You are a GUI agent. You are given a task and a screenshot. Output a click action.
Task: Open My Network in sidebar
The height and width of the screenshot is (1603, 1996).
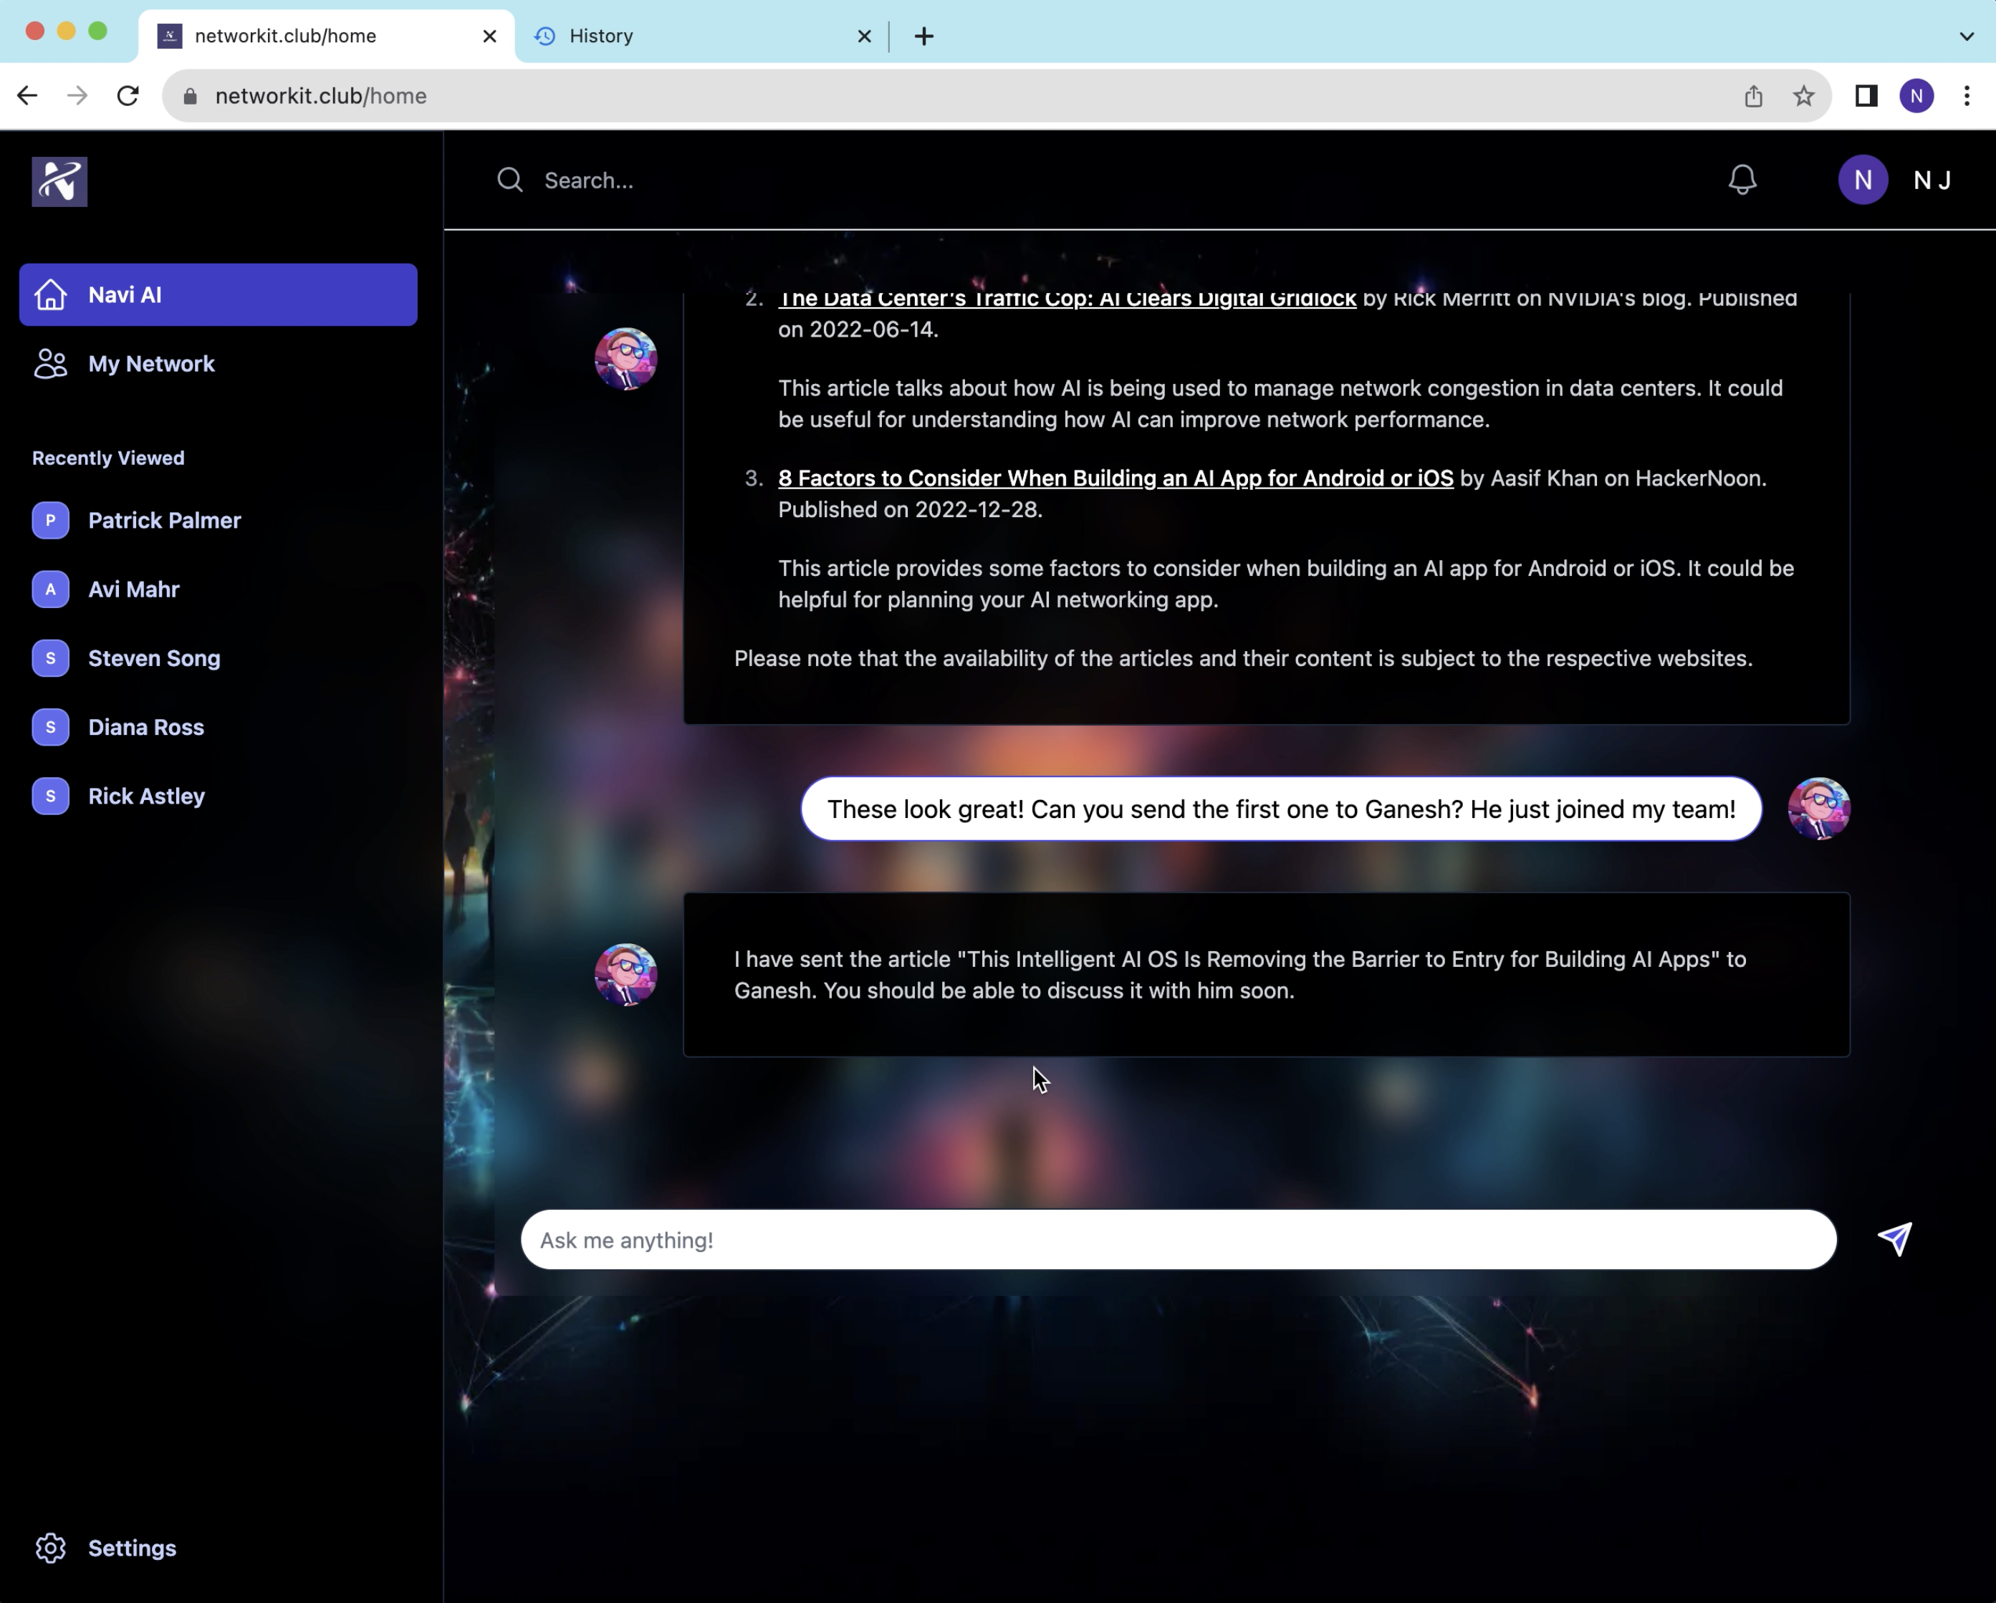coord(151,364)
